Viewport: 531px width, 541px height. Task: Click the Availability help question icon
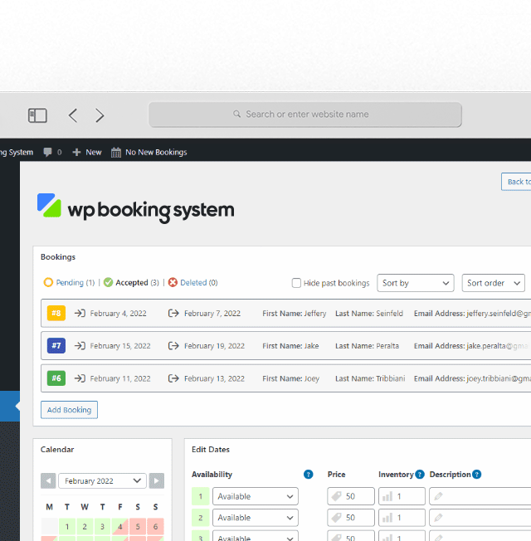click(309, 475)
